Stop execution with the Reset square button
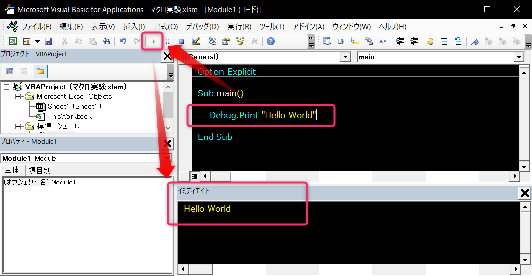Image resolution: width=532 pixels, height=276 pixels. pos(181,42)
